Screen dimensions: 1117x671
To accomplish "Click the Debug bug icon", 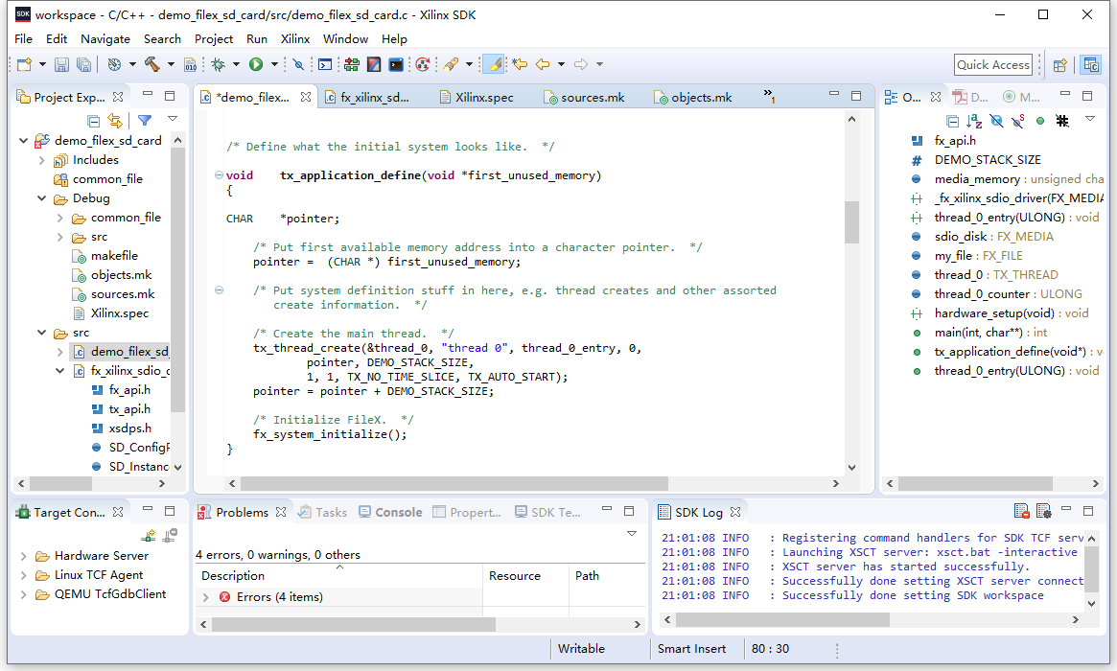I will pos(218,65).
